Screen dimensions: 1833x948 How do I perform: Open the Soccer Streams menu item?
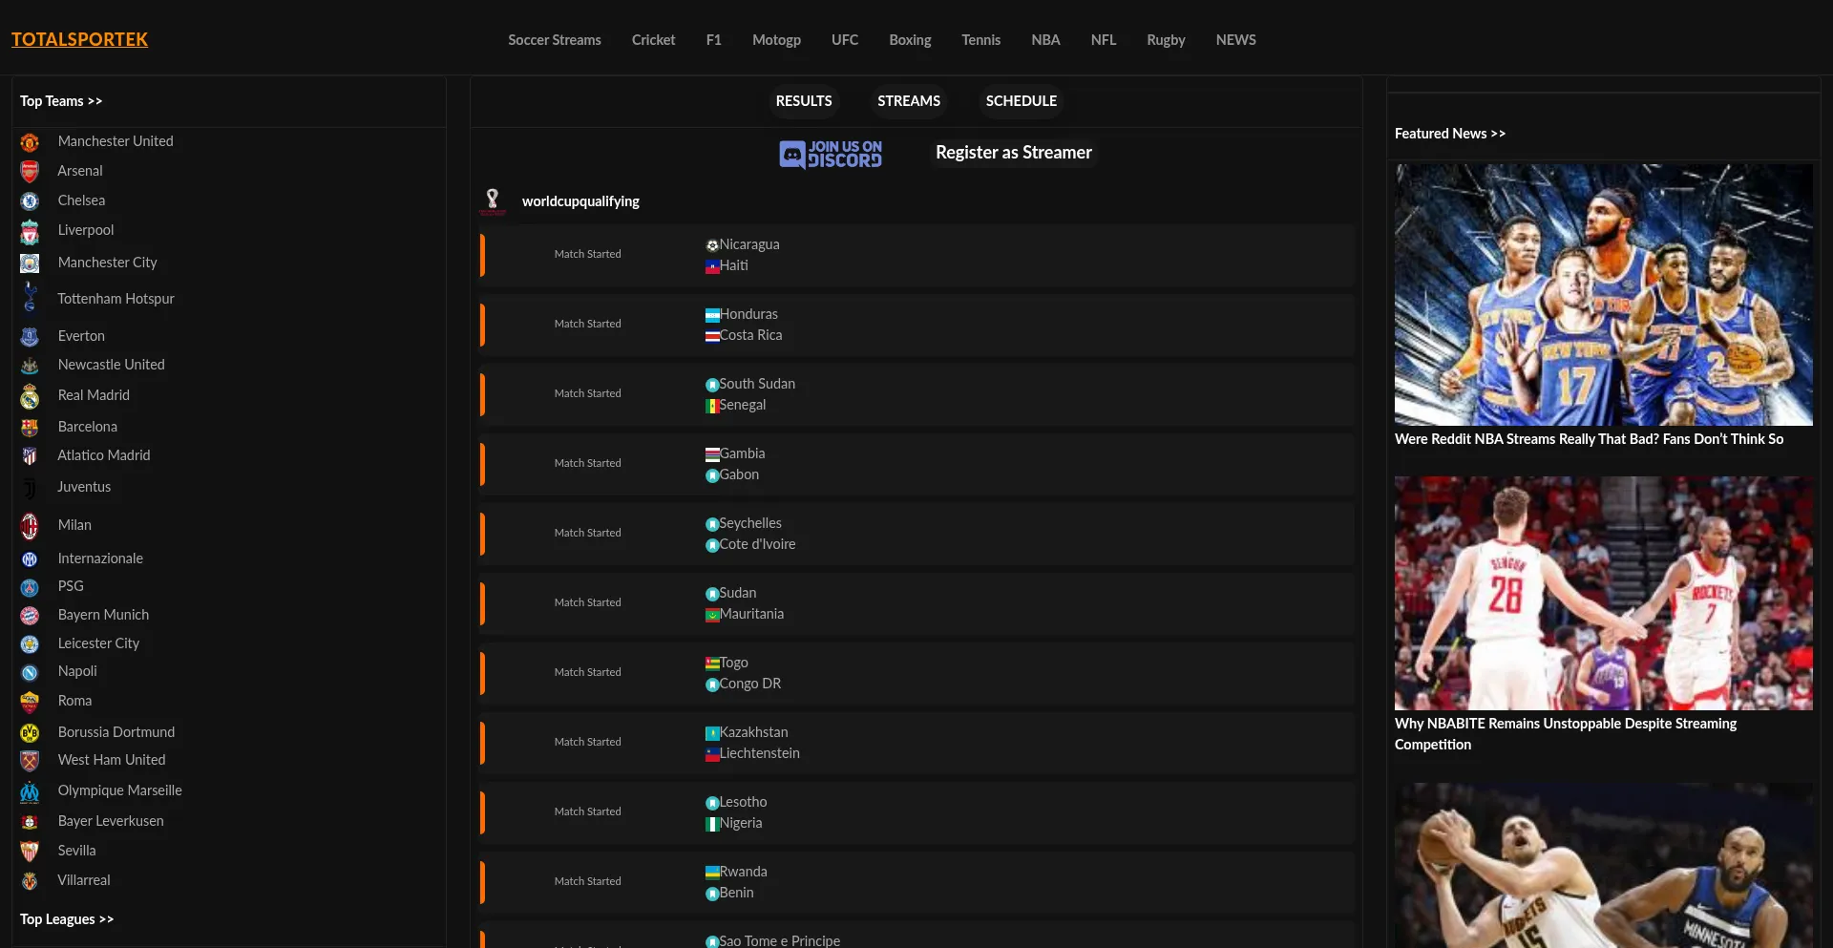point(554,40)
